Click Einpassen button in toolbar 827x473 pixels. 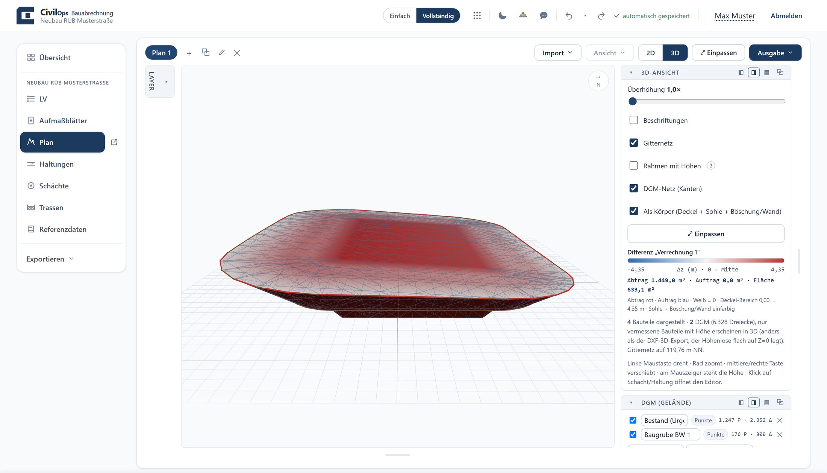[718, 53]
